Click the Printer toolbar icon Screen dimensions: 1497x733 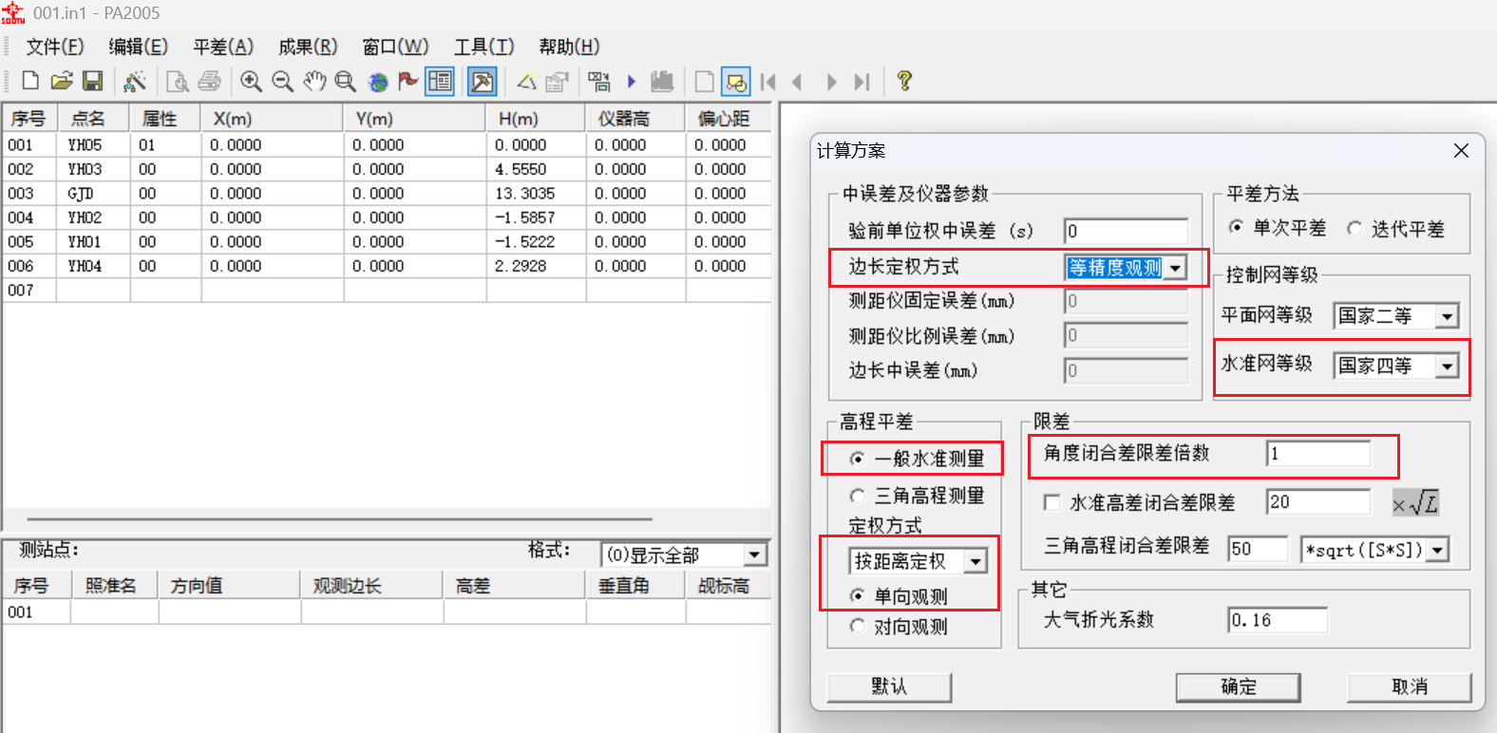209,82
